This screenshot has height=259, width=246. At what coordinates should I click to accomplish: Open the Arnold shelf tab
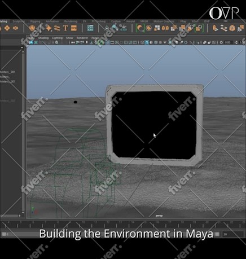(x=130, y=21)
